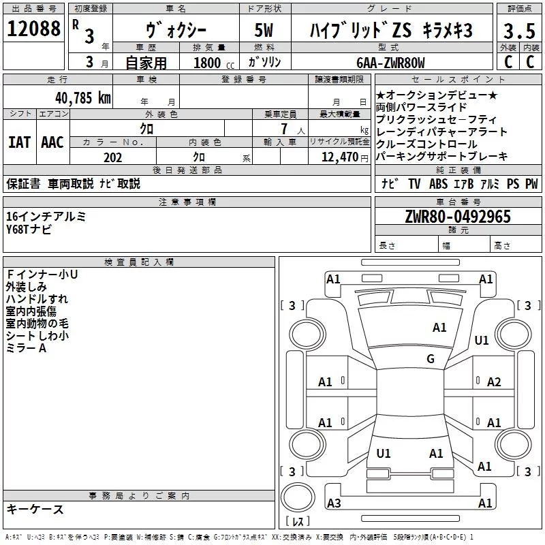Viewport: 545px width, 545px height.
Task: Select the inspector note ハンドルすれ
Action: pos(37,299)
